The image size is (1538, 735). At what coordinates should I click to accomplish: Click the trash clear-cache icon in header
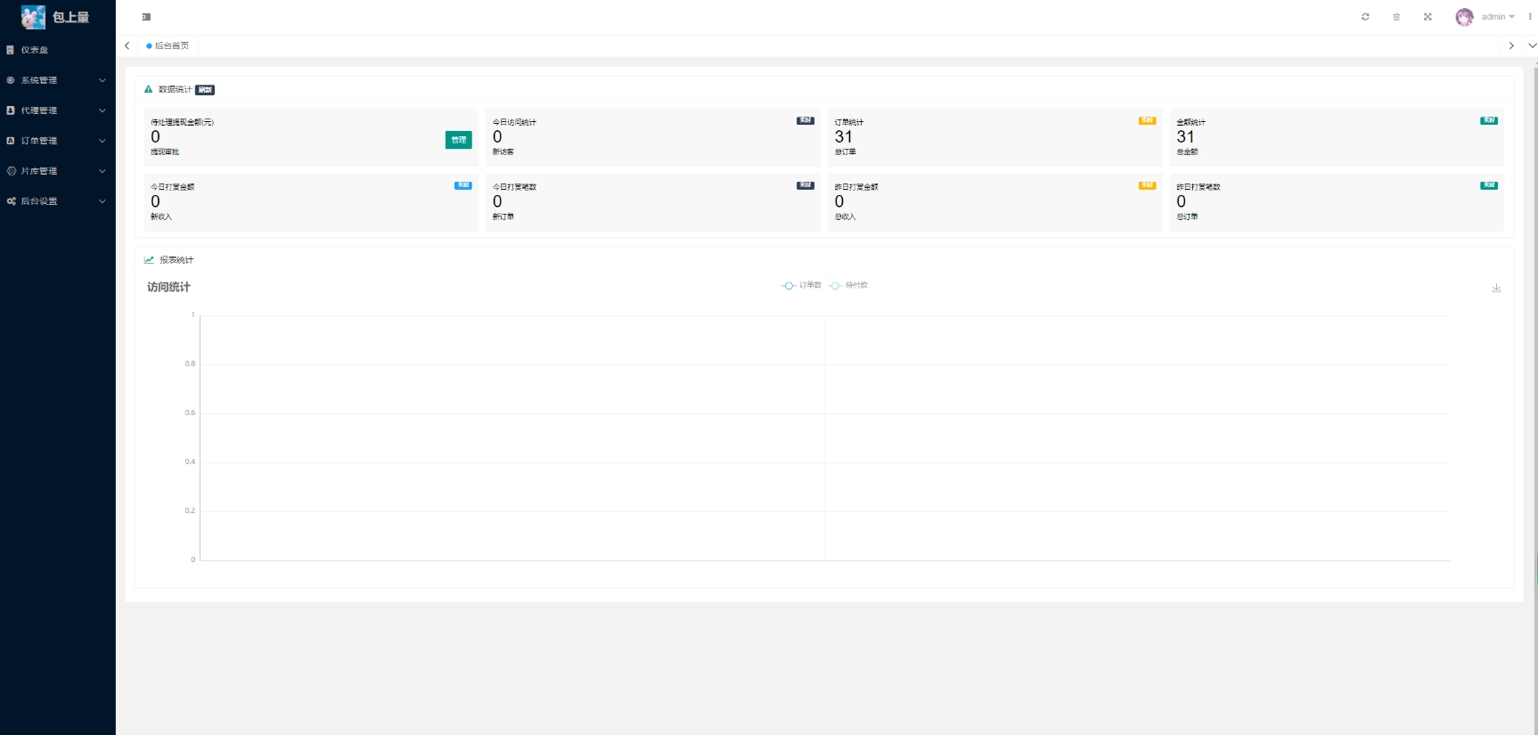(x=1396, y=17)
